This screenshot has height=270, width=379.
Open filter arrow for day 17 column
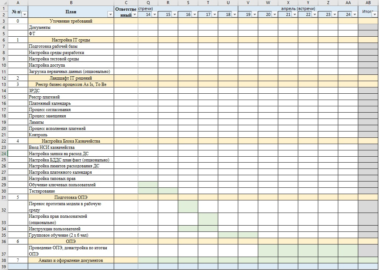click(215, 14)
